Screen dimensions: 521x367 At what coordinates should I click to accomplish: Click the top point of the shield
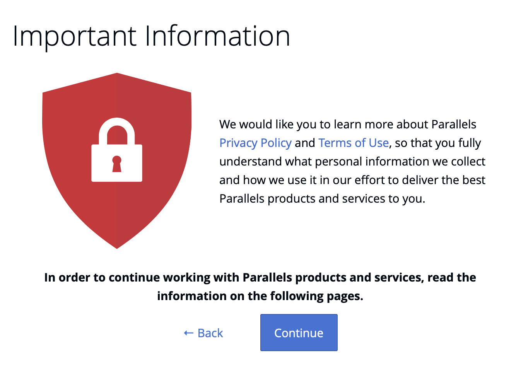pyautogui.click(x=117, y=76)
